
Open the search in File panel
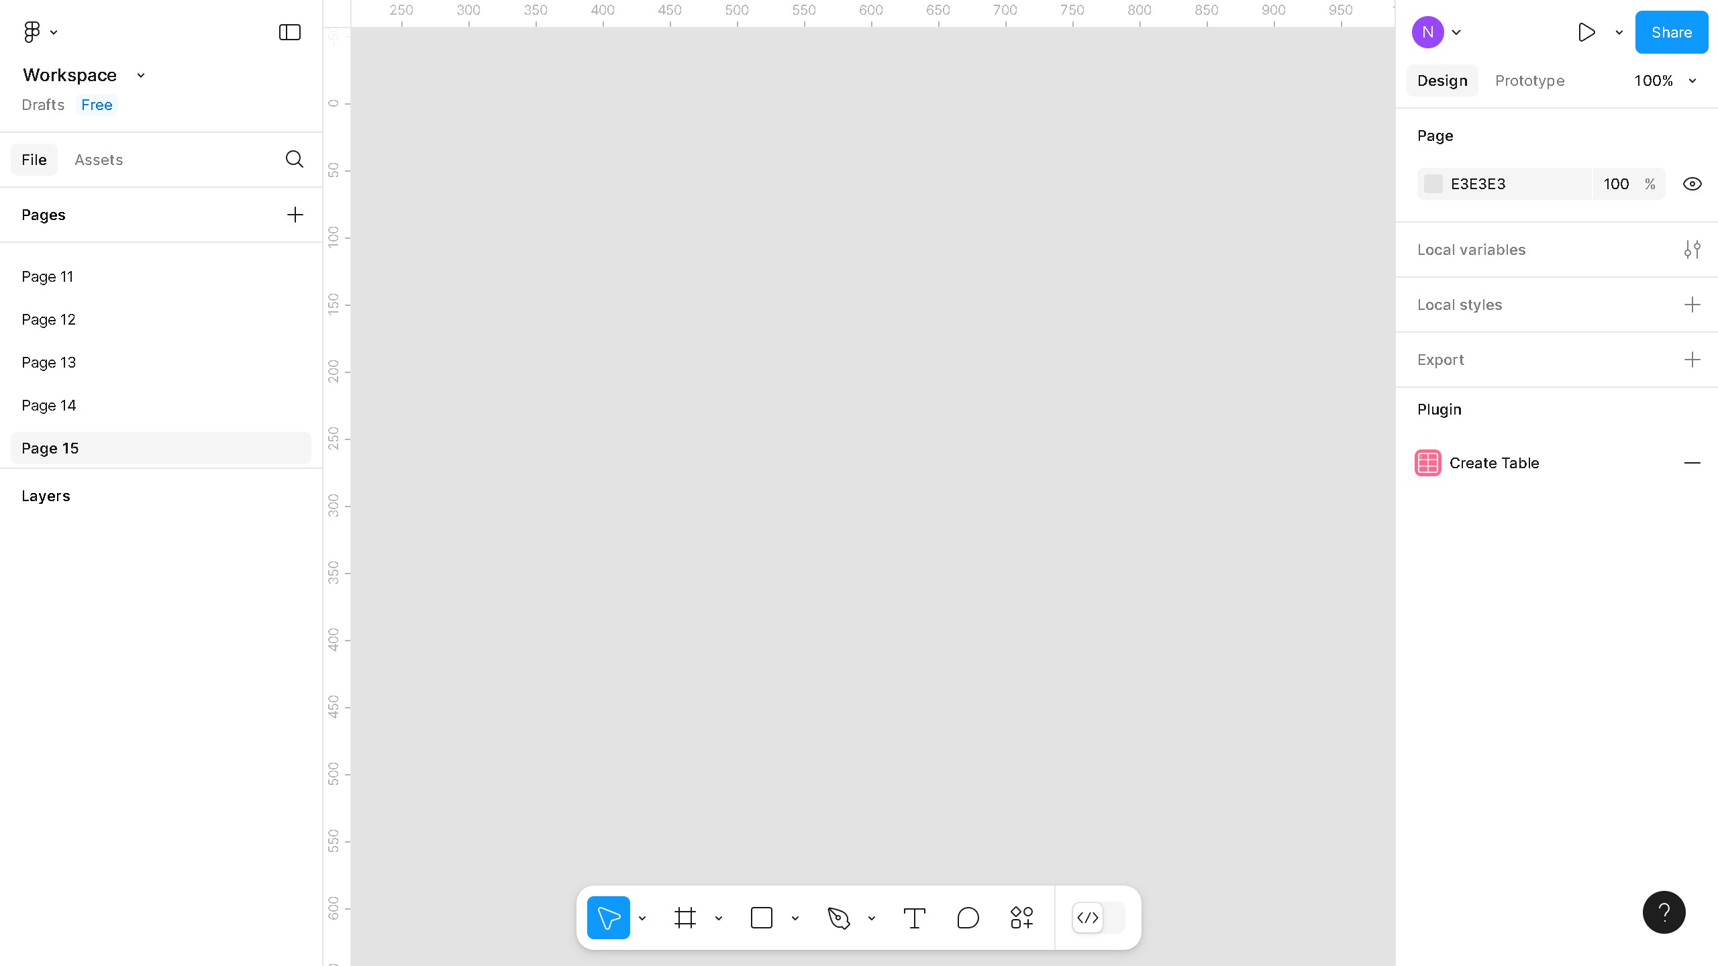pos(294,159)
